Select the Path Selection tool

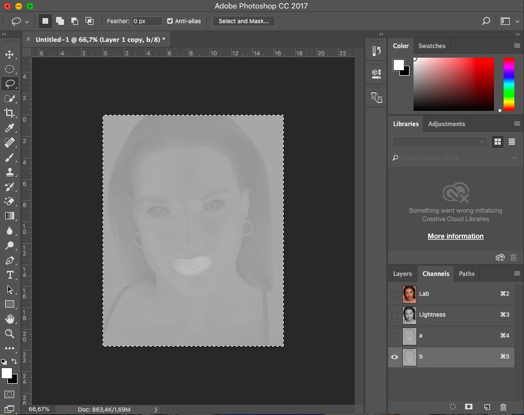(x=10, y=289)
